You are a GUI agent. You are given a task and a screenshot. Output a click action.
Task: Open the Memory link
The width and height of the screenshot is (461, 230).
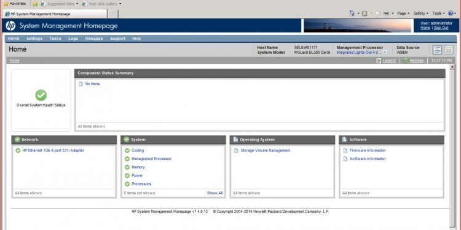click(138, 167)
